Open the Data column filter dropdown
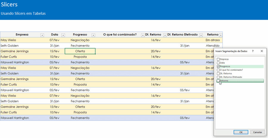 click(x=63, y=35)
